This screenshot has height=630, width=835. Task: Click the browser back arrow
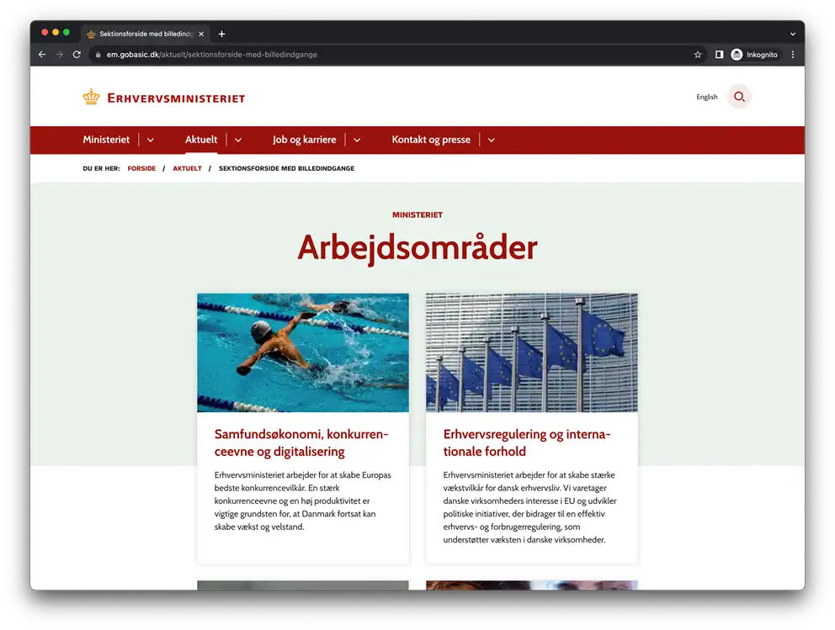pyautogui.click(x=42, y=55)
